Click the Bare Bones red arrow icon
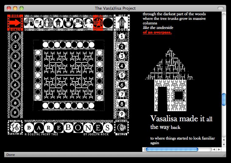Image resolution: width=231 pixels, height=163 pixels. point(15,23)
